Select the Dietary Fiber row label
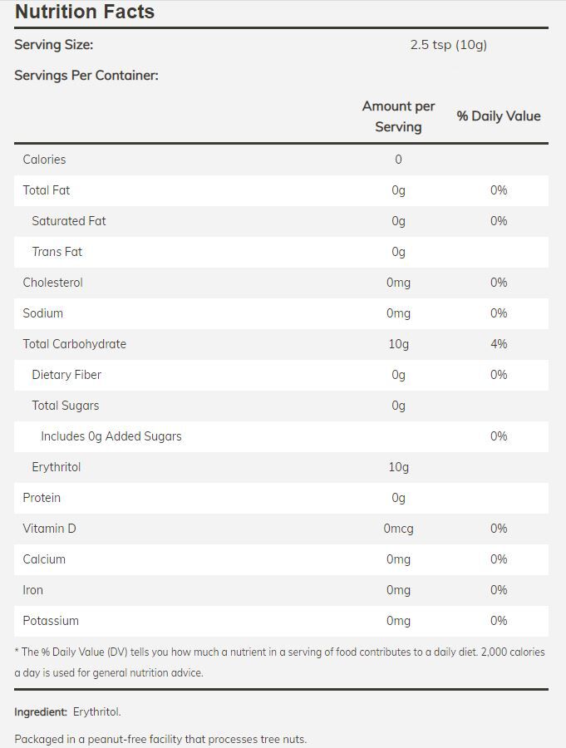 pos(66,375)
